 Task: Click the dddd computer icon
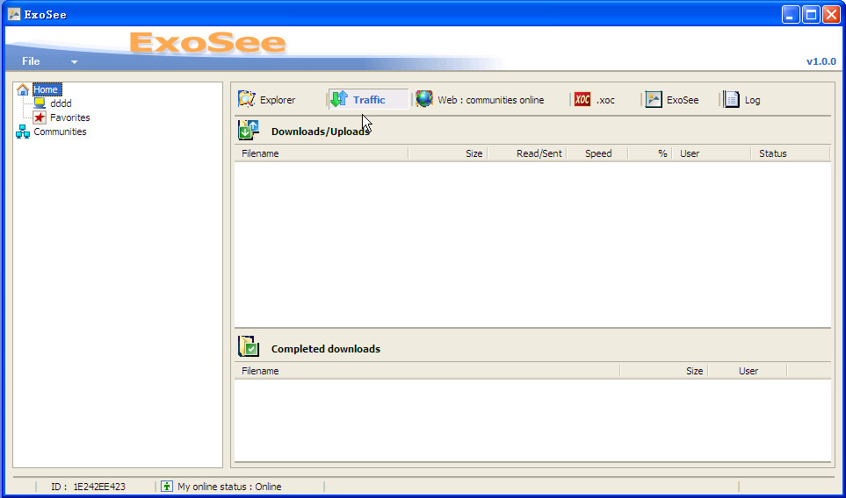[x=40, y=103]
